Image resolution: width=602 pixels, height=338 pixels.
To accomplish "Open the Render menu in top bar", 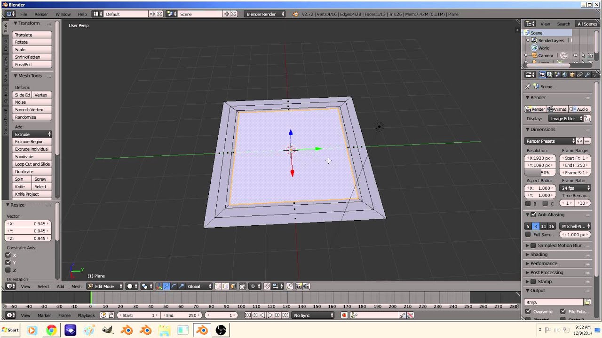I will [41, 14].
